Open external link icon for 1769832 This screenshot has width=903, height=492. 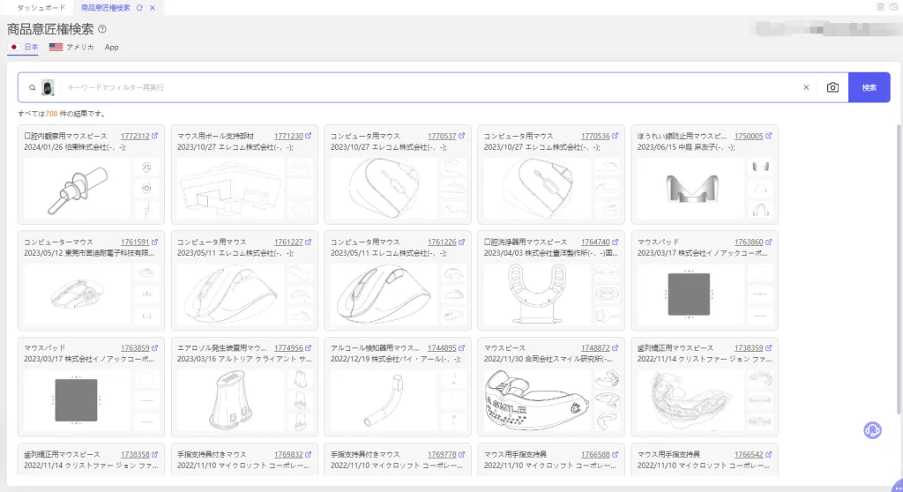coord(308,455)
